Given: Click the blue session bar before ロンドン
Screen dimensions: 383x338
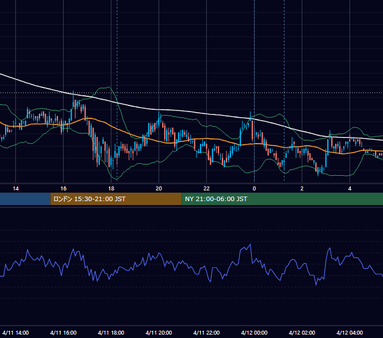Looking at the screenshot, I should point(25,199).
